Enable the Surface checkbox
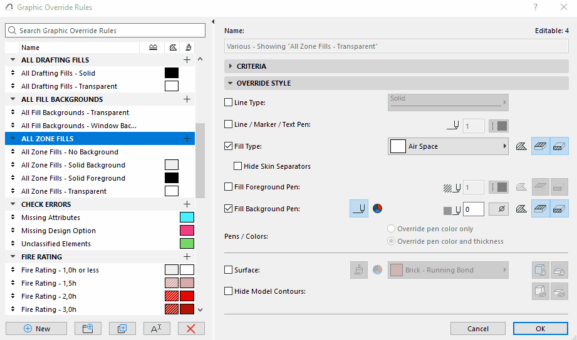This screenshot has width=577, height=340. click(x=228, y=270)
